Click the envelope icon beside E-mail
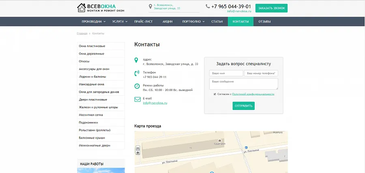This screenshot has width=365, height=173. coord(137,99)
